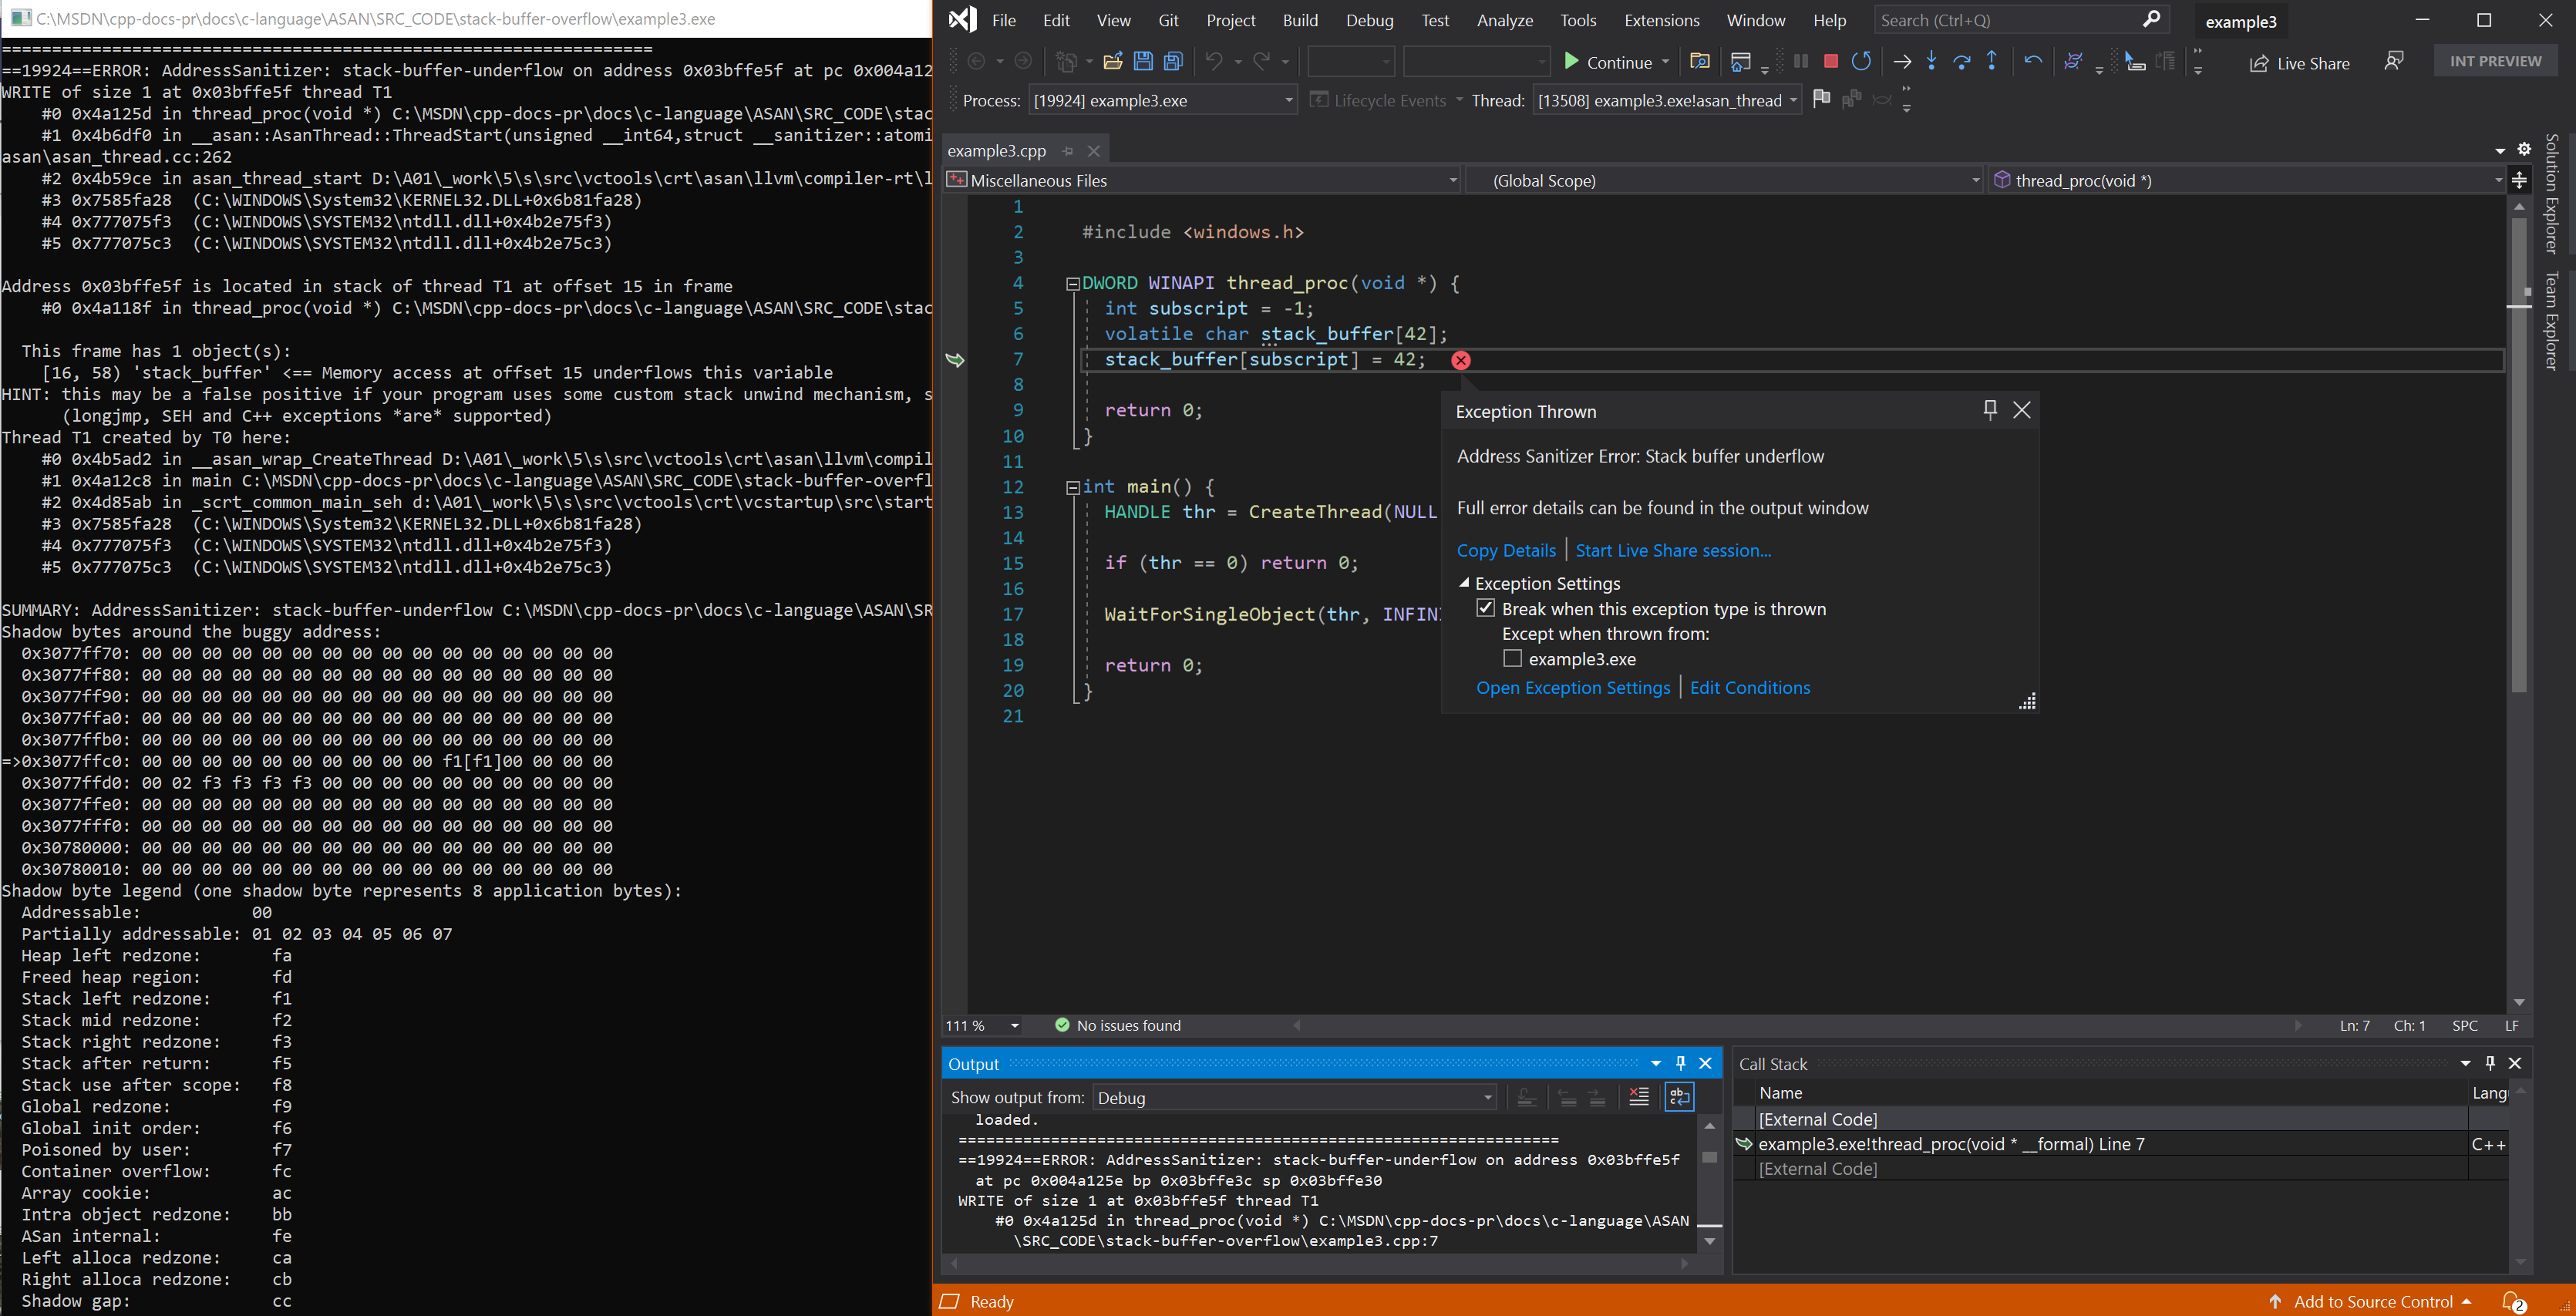The image size is (2576, 1316).
Task: Select the Analyze menu from menu bar
Action: point(1504,19)
